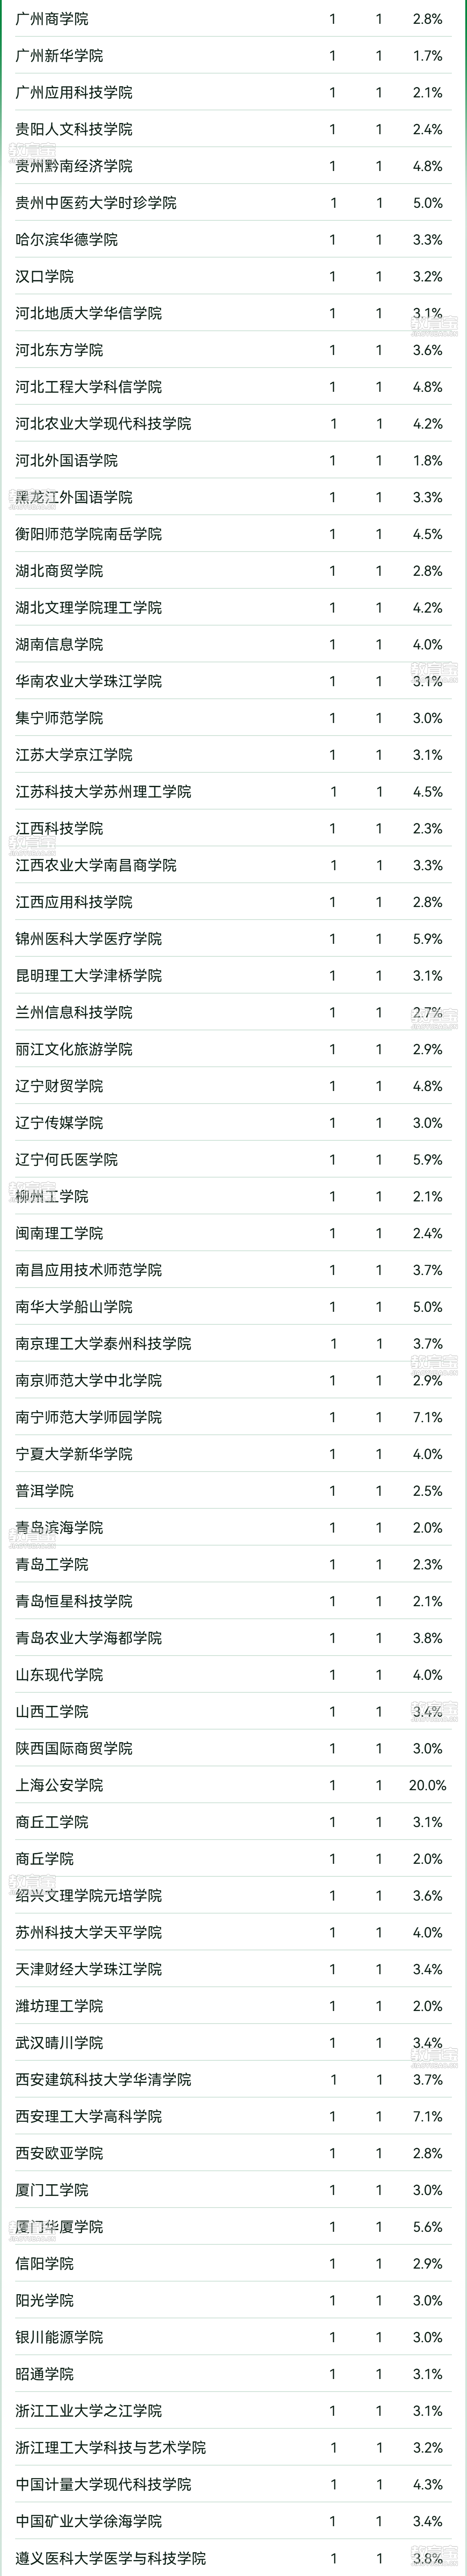Select the 5.9% value for 辽宁何氏医学院

[x=427, y=1160]
